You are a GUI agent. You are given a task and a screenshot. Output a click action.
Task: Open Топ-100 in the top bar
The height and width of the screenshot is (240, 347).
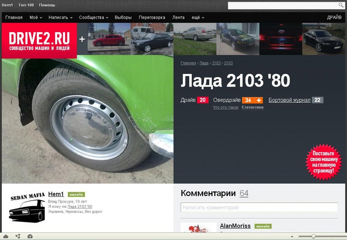click(26, 5)
